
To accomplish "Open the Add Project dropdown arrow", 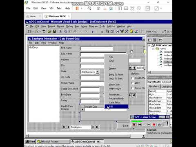I will [33, 31].
